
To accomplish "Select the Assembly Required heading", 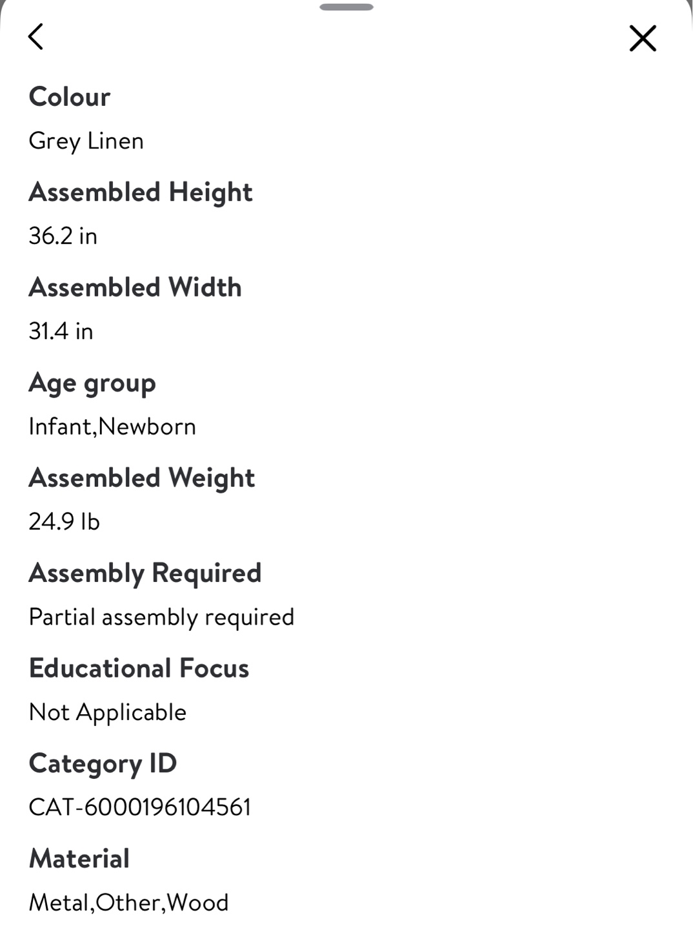I will pyautogui.click(x=145, y=573).
